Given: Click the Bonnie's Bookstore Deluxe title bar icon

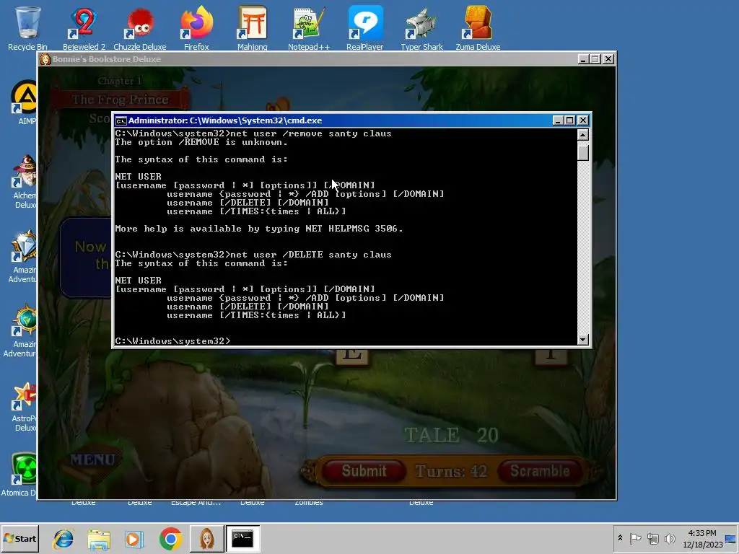Looking at the screenshot, I should [45, 59].
